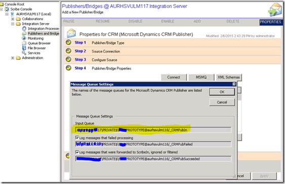This screenshot has height=184, width=285.
Task: Expand the Administration node
Action: coord(13,58)
